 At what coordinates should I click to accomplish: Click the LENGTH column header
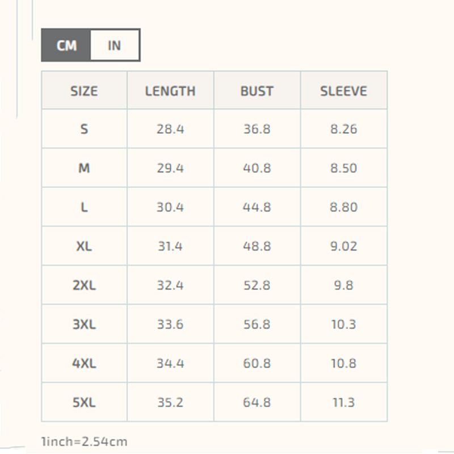[170, 91]
